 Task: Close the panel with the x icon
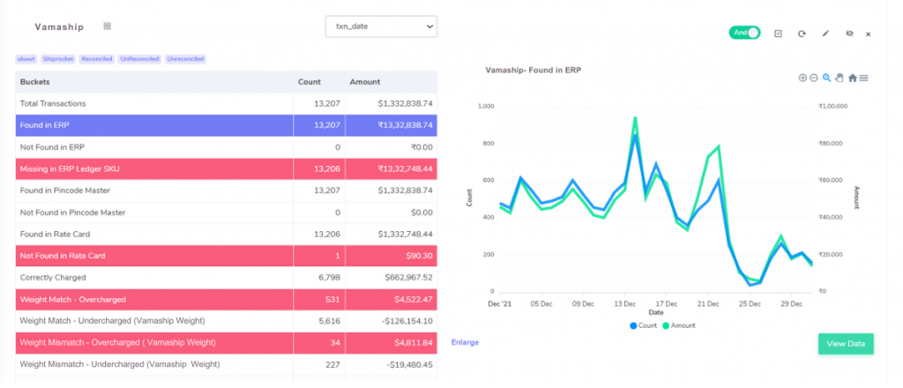coord(869,34)
